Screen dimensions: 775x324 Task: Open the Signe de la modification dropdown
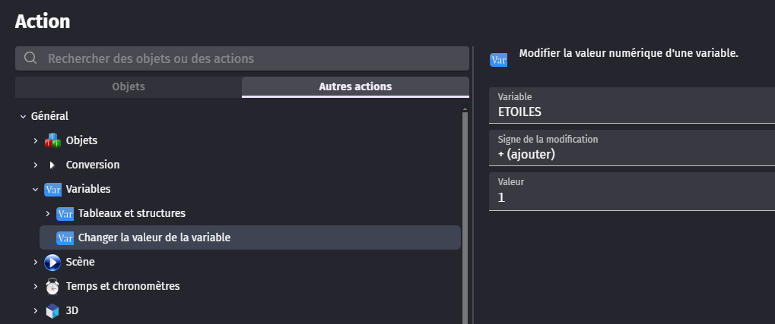point(631,149)
